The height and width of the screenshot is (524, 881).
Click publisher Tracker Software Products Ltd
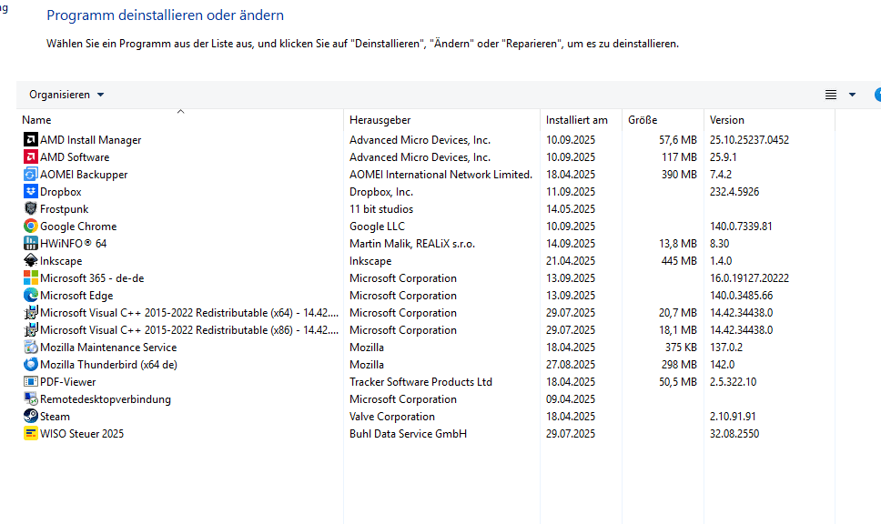click(x=420, y=382)
